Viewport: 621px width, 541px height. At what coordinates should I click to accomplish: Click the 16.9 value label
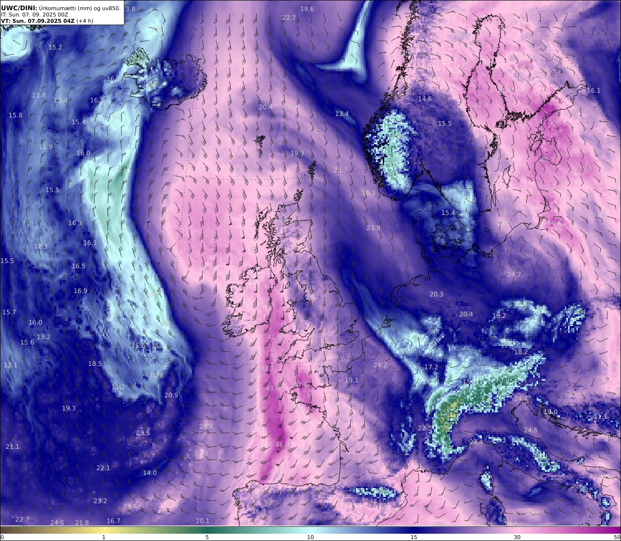click(x=81, y=291)
